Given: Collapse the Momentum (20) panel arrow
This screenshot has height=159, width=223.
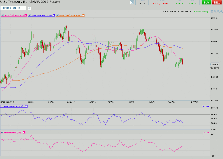Looking at the screenshot, I should pos(2,133).
